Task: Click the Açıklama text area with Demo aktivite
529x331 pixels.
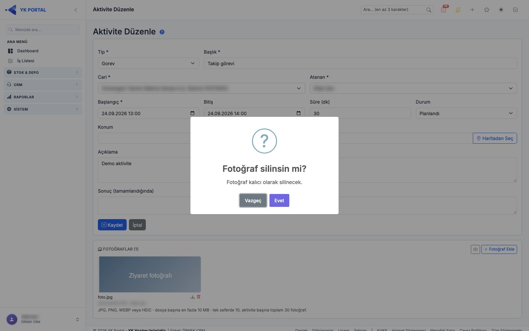Action: (x=307, y=170)
